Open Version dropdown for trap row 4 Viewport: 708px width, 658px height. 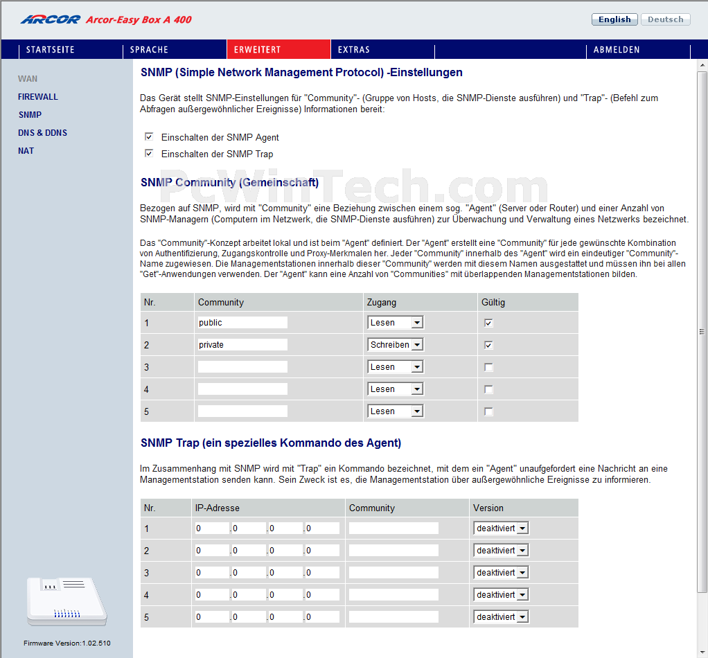tap(501, 594)
